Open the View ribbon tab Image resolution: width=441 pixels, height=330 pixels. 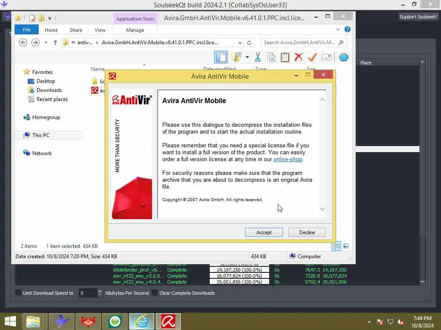tap(100, 30)
